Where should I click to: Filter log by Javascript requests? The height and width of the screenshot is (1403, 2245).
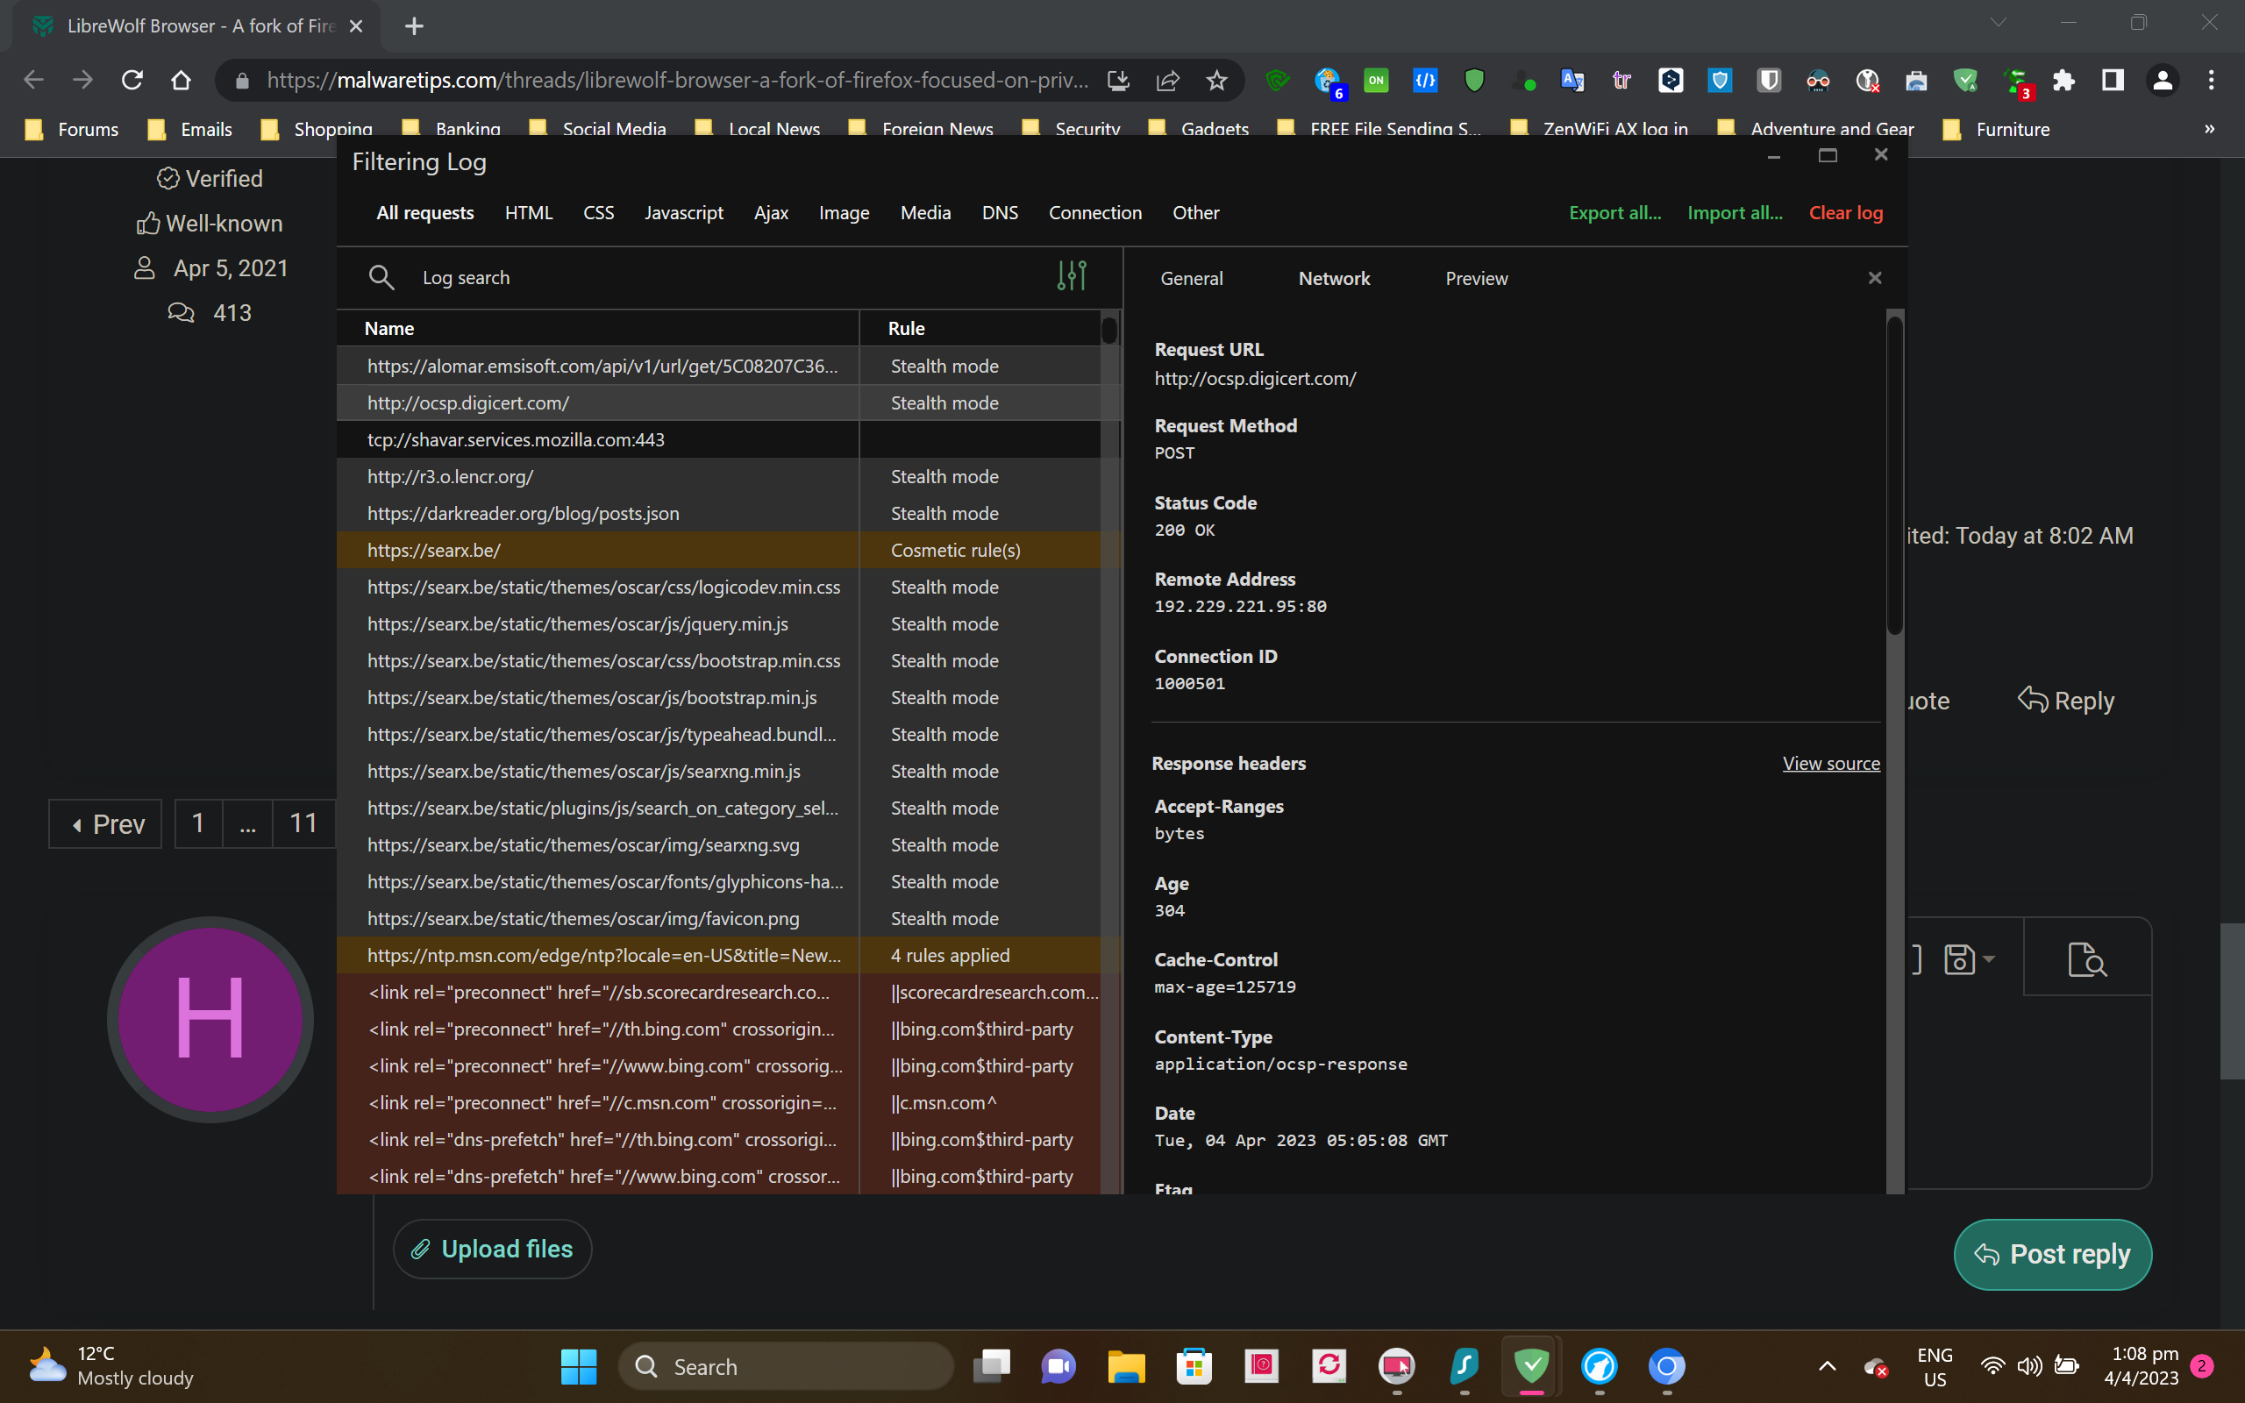(684, 212)
